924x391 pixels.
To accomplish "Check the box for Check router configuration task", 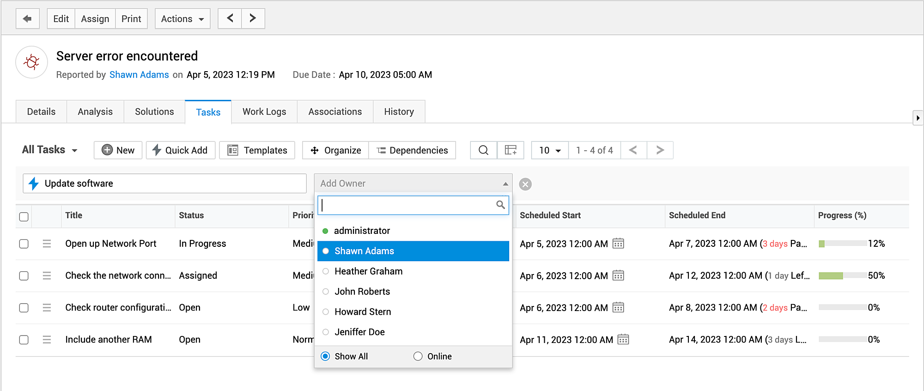I will (x=24, y=308).
